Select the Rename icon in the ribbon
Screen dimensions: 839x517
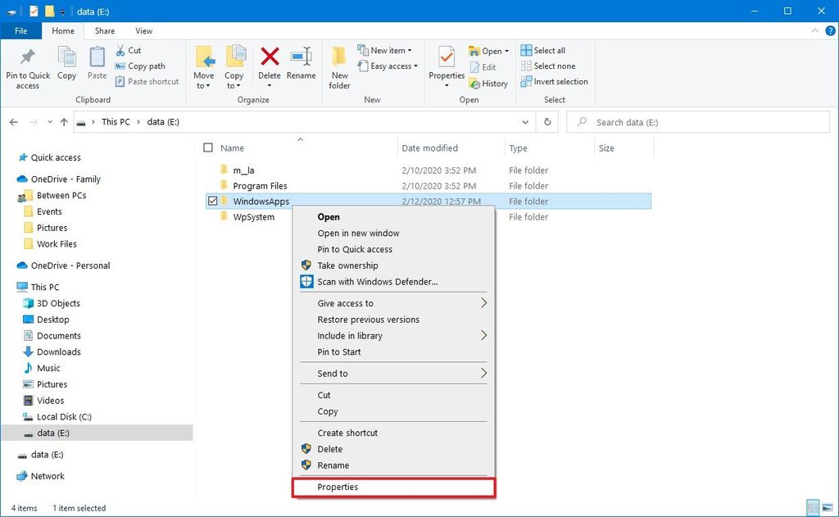tap(301, 66)
